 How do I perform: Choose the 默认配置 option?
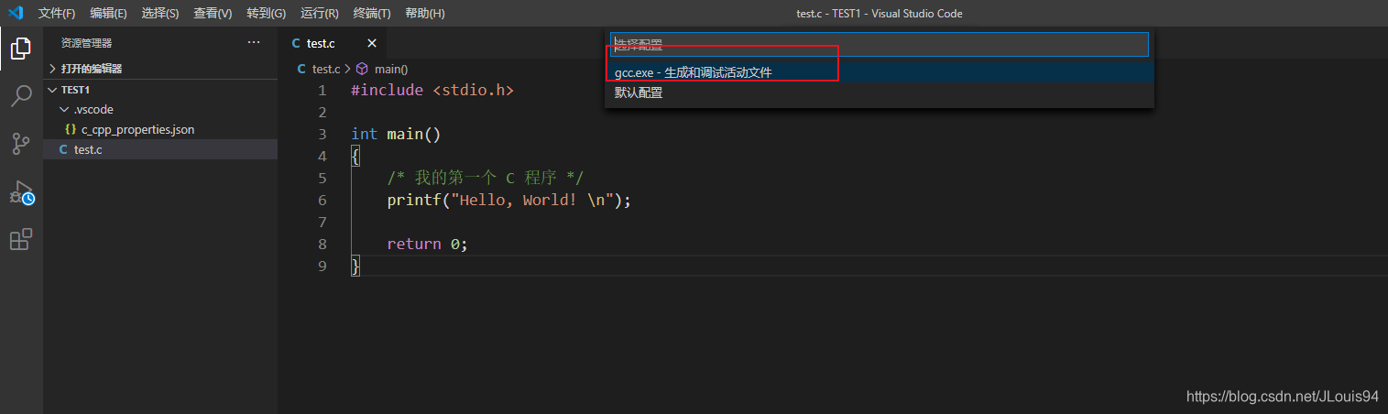[x=880, y=93]
